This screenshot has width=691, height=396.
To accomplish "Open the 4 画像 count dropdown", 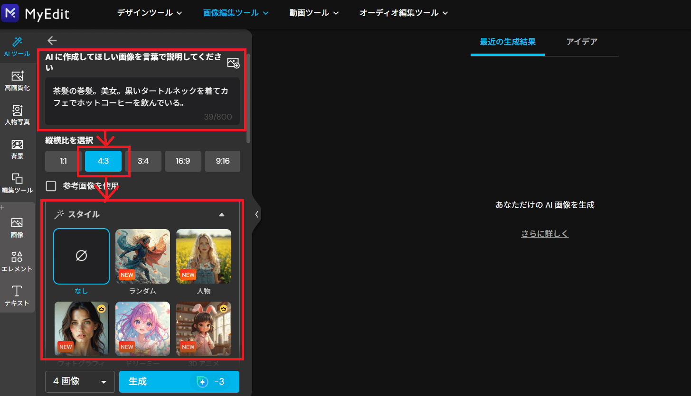I will 79,382.
